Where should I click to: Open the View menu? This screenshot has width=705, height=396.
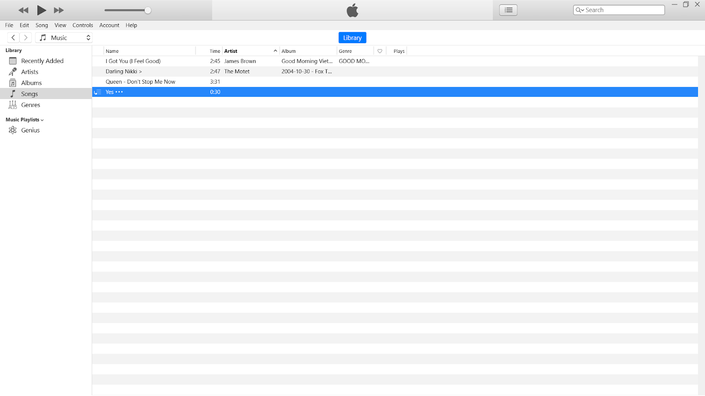coord(60,25)
